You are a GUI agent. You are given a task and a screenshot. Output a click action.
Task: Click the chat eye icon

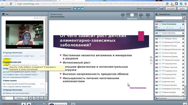(38, 98)
